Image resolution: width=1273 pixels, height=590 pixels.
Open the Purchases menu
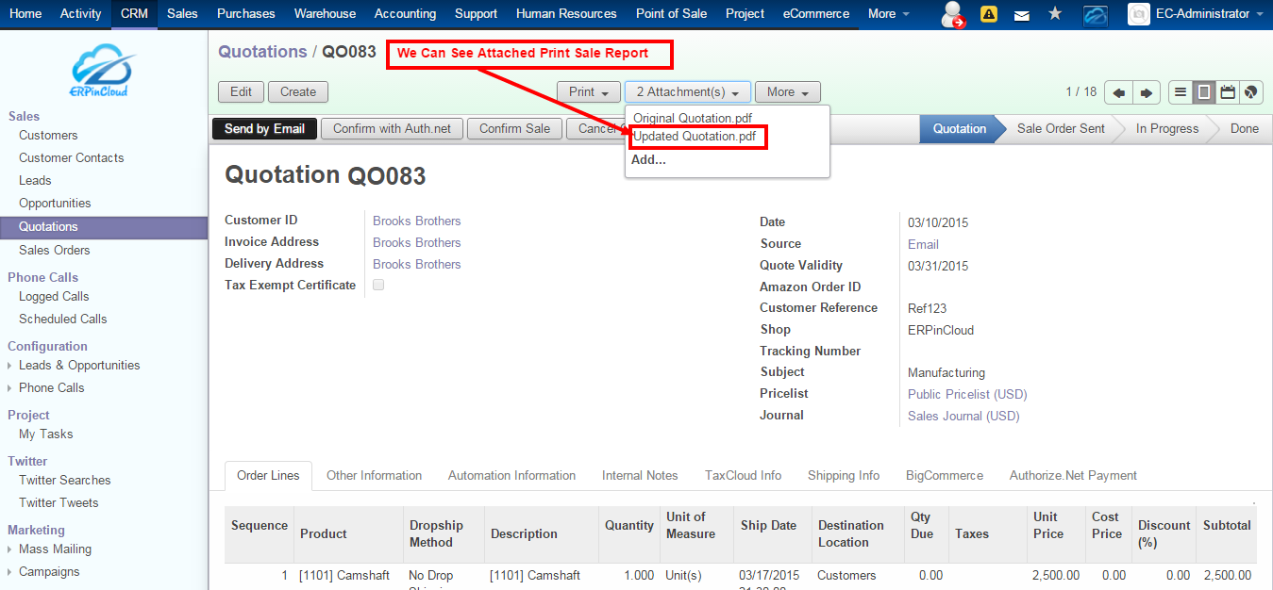click(x=246, y=14)
